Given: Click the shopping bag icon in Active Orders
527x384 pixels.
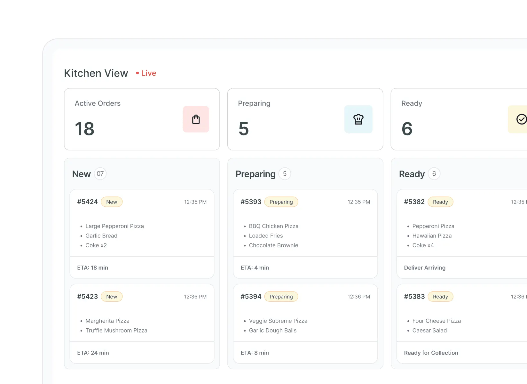Looking at the screenshot, I should tap(196, 119).
